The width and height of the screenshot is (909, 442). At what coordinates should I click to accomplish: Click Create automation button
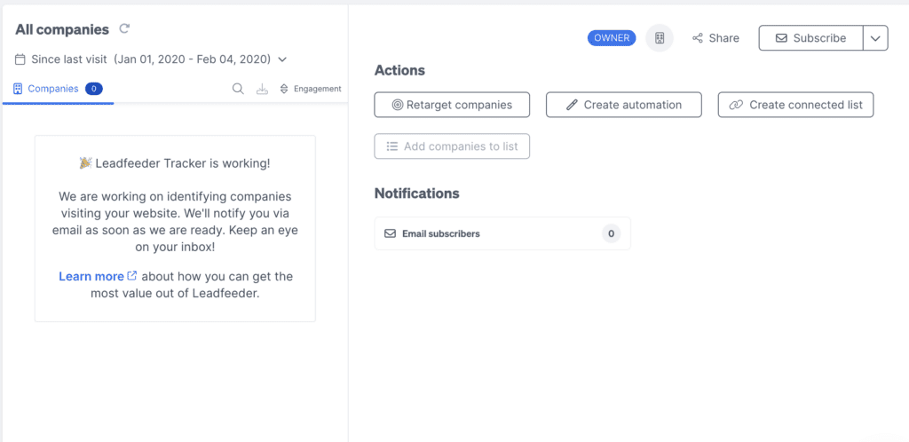tap(623, 105)
